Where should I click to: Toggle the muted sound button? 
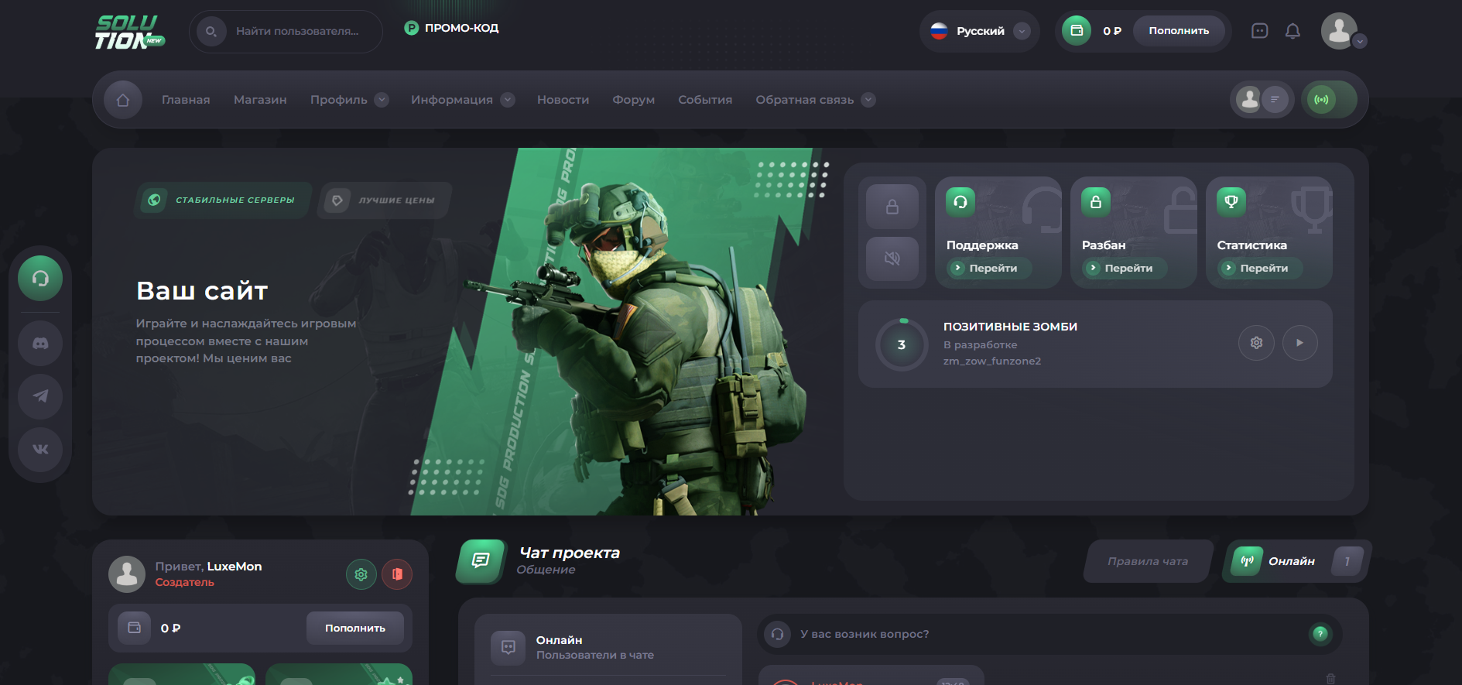pyautogui.click(x=892, y=259)
